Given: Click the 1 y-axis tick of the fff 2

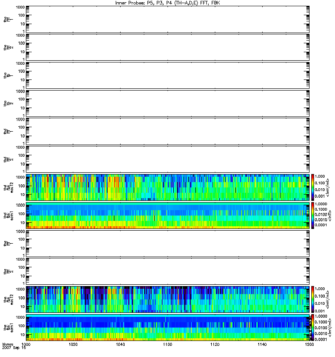Looking at the screenshot, I should pyautogui.click(x=24, y=283).
